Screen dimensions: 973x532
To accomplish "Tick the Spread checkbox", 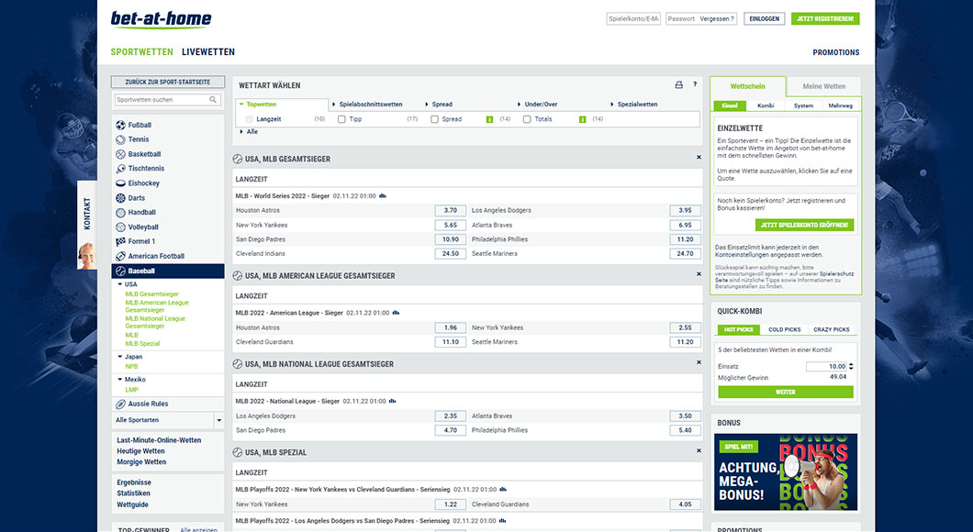I will click(435, 119).
